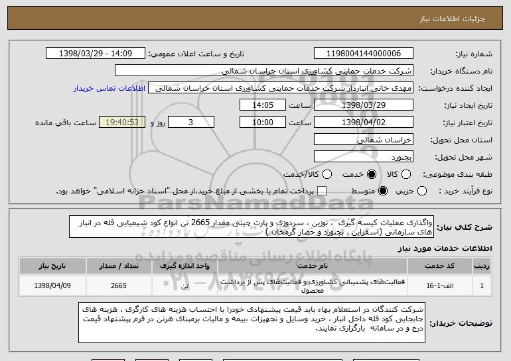
Task: Click service code cell الف-1-16
Action: (x=439, y=285)
